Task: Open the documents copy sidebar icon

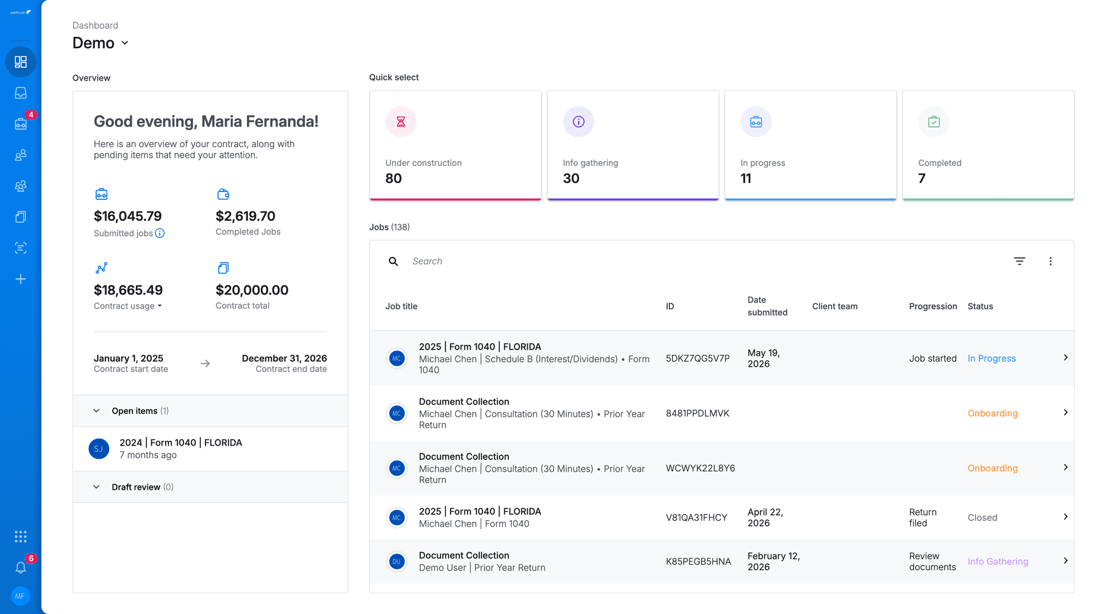Action: point(21,217)
